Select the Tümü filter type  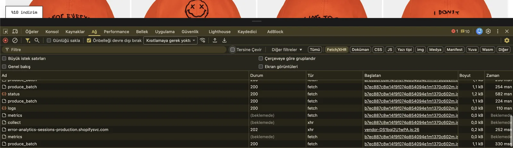[x=315, y=50]
